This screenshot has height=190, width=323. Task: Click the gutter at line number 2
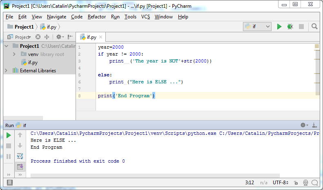[79, 54]
